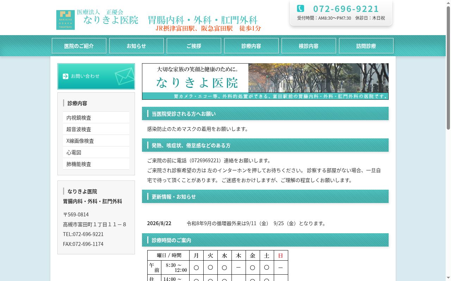The width and height of the screenshot is (451, 281).
Task: Click the phone number 072-696-9221 in header
Action: point(346,9)
